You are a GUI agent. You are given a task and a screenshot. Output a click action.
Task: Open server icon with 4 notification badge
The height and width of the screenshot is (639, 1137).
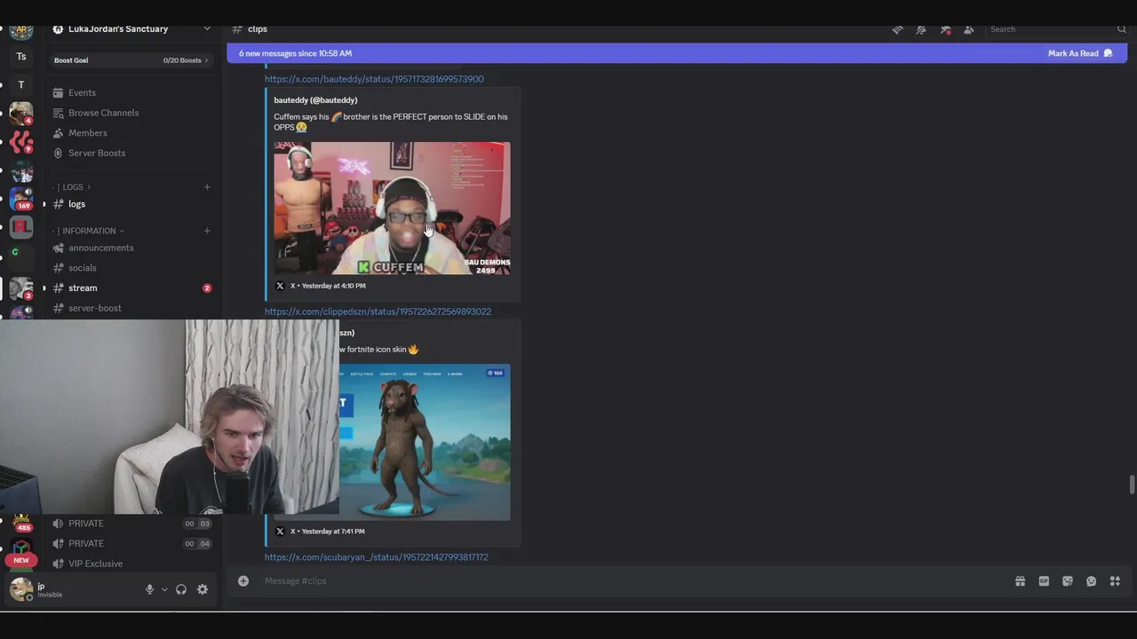(x=21, y=114)
